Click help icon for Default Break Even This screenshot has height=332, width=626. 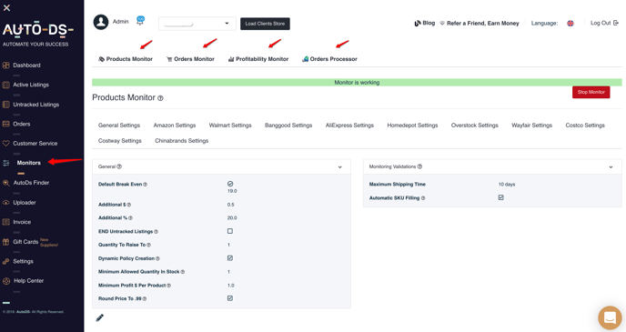click(145, 185)
